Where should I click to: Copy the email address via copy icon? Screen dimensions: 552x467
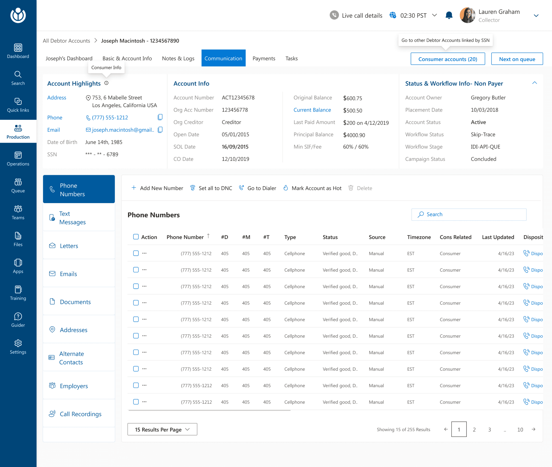160,130
